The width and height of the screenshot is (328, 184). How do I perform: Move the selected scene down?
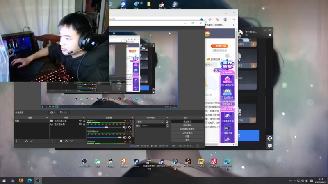[x=31, y=141]
